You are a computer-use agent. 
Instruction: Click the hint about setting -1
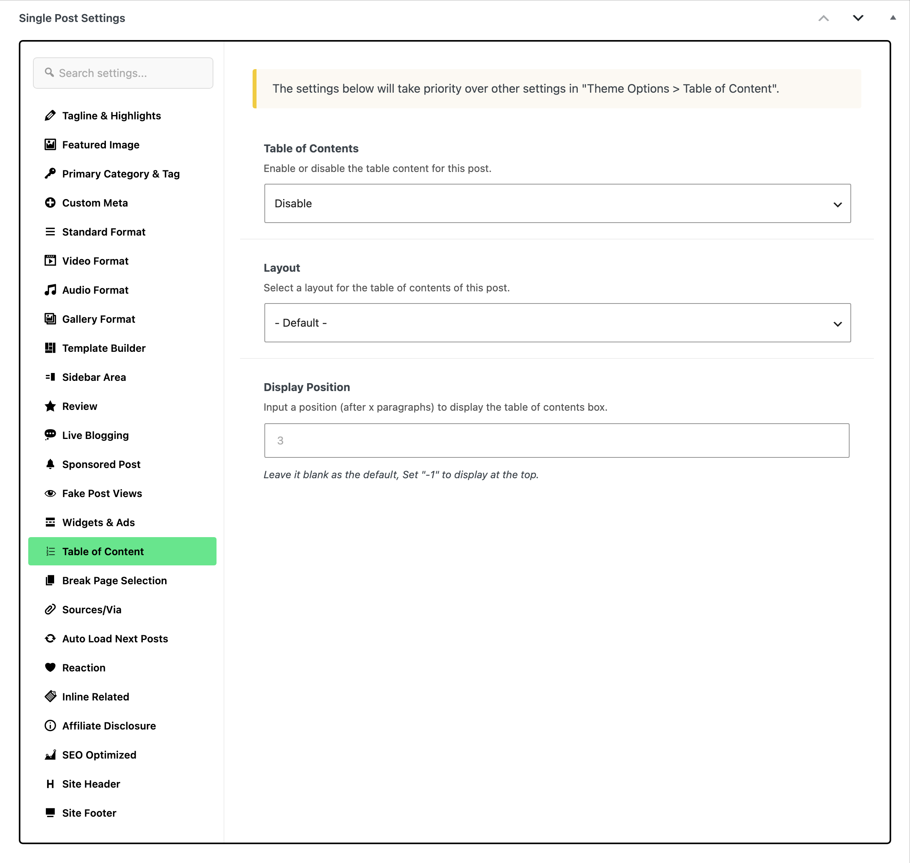(401, 474)
